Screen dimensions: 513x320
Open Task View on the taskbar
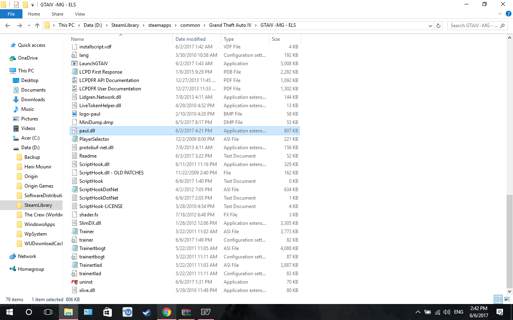click(x=48, y=312)
